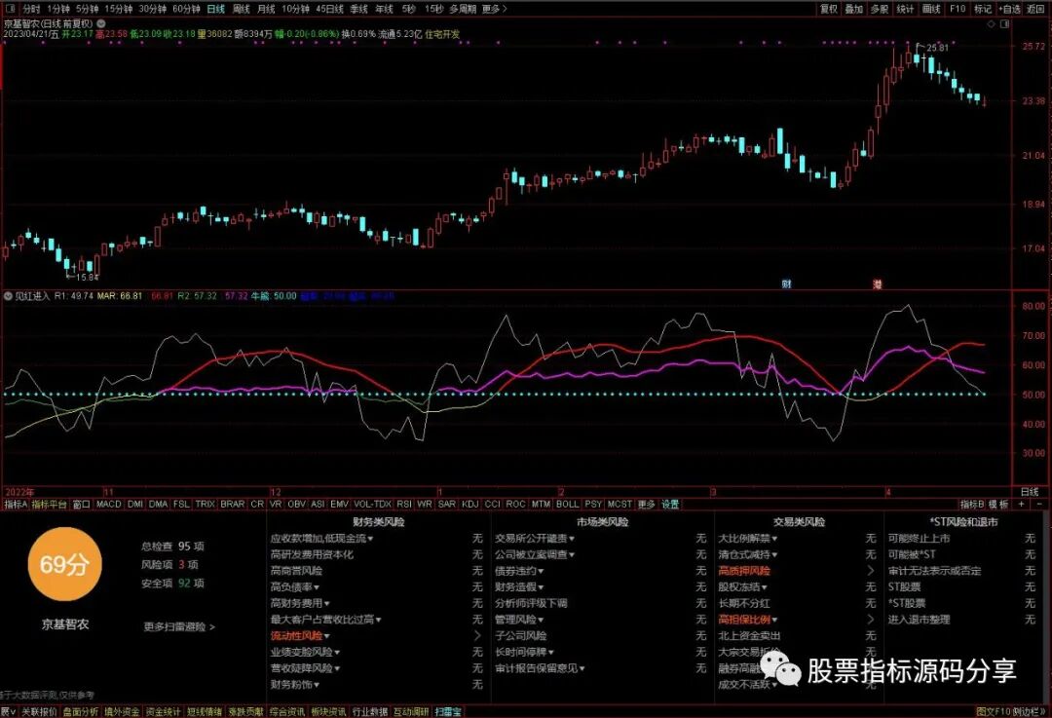Click the diamond icon at chart top-right

tap(992, 24)
